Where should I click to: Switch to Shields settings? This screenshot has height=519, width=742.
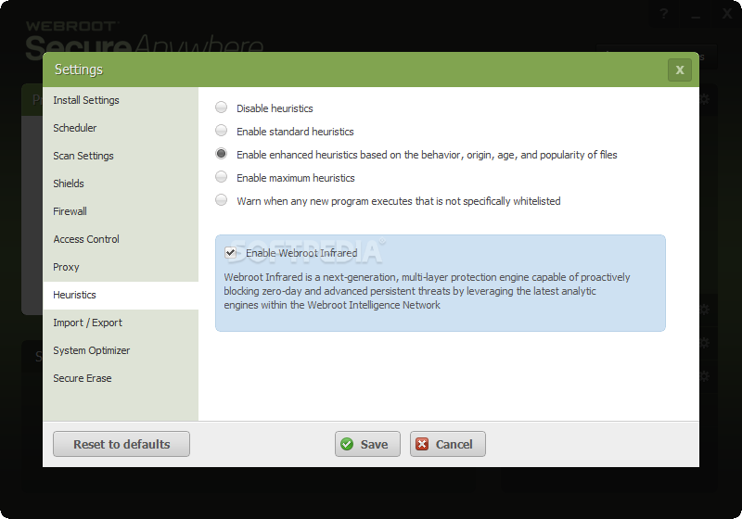pyautogui.click(x=121, y=184)
